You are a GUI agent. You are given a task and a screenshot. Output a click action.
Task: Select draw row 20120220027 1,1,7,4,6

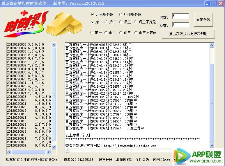[x=26, y=83]
